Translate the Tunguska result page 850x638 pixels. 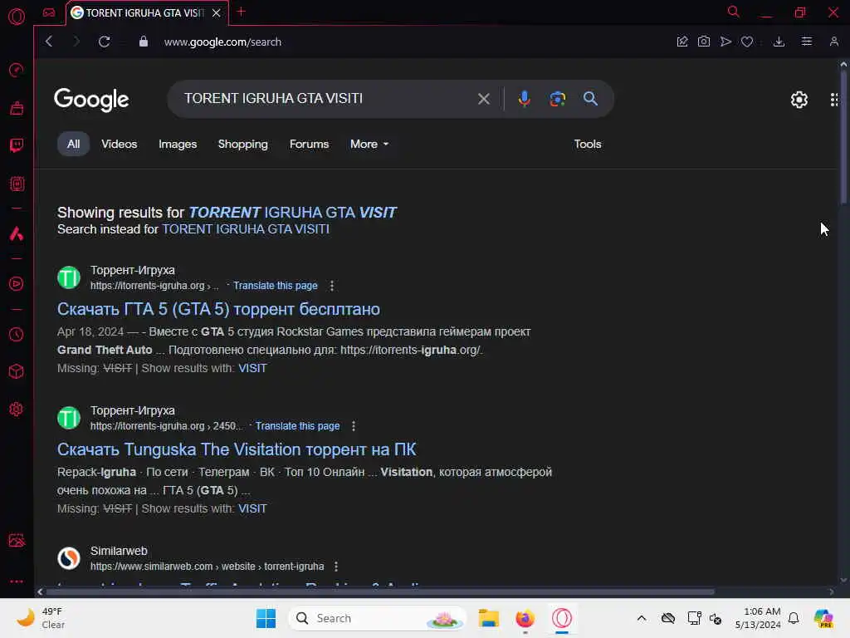pos(298,426)
